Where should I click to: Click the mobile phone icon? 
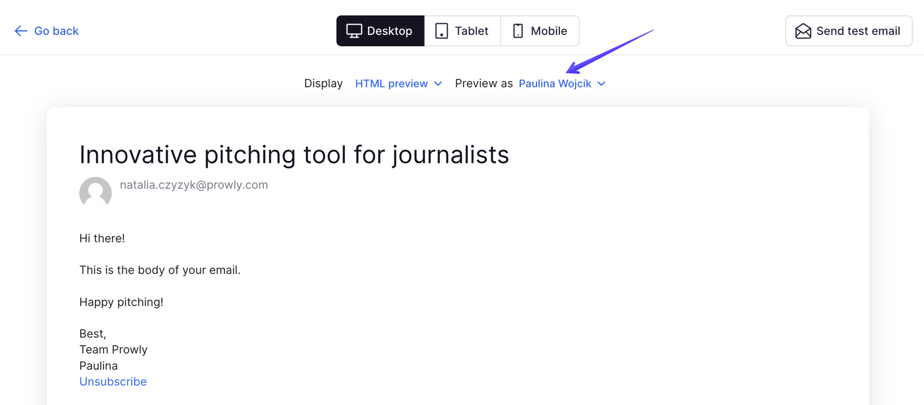click(x=518, y=31)
